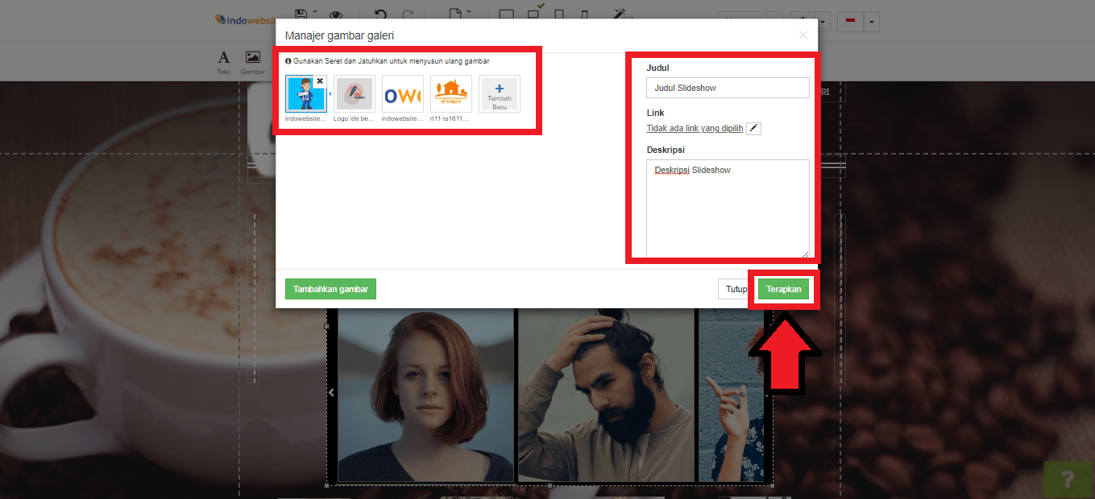This screenshot has height=499, width=1095.
Task: Click the eye Preview icon
Action: pos(335,14)
